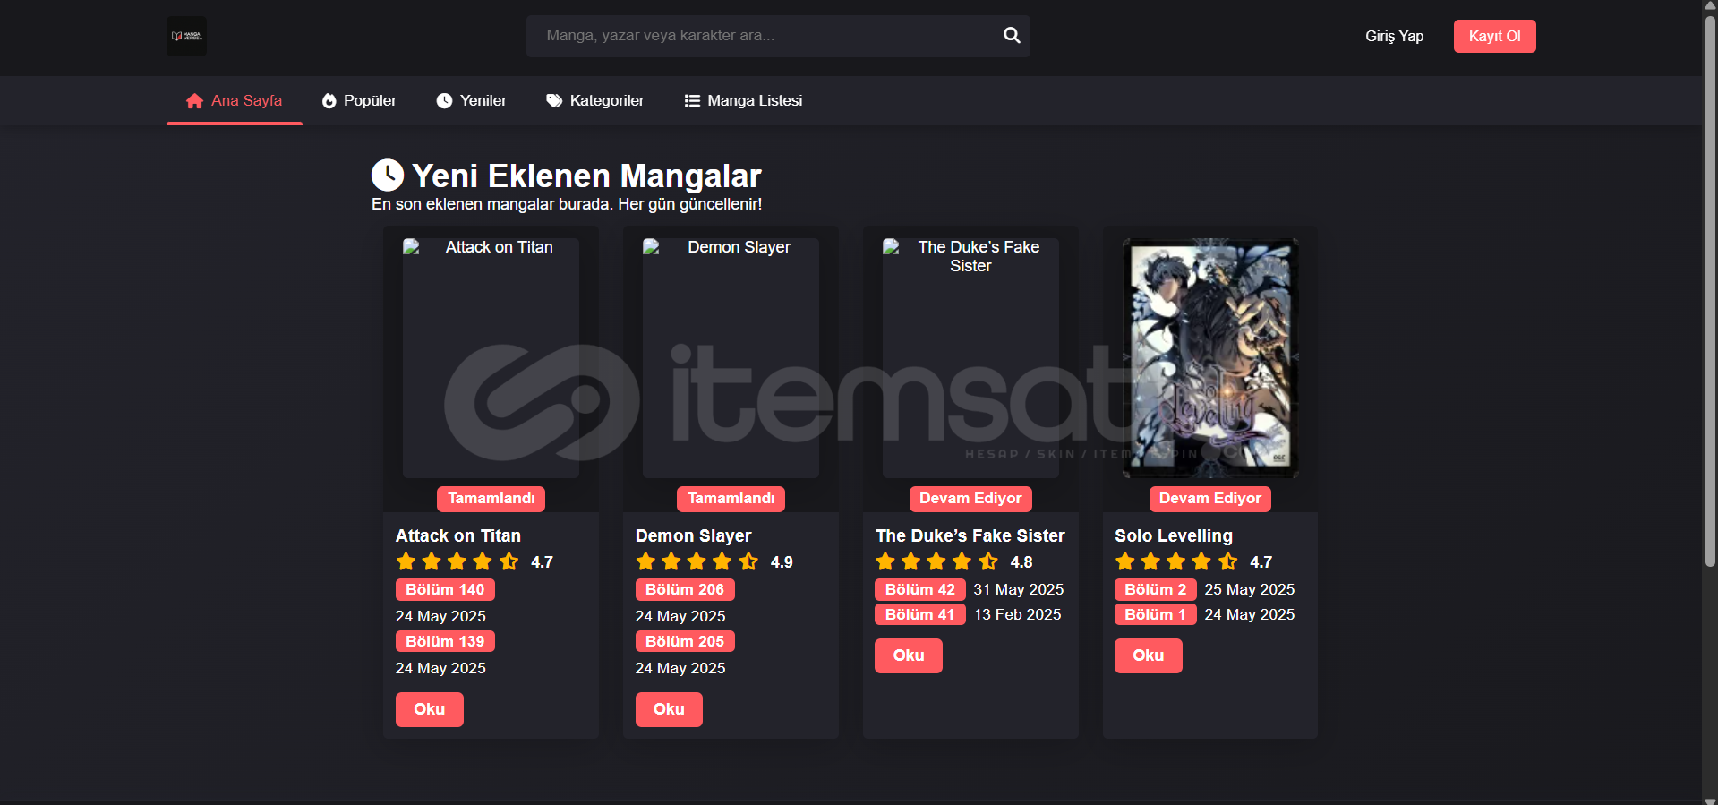Viewport: 1718px width, 805px height.
Task: Click the list icon beside Manga Listesi
Action: coord(692,101)
